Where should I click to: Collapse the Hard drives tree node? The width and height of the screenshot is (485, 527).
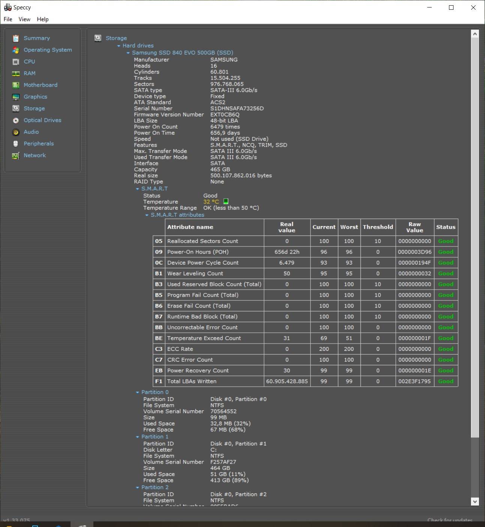click(x=119, y=46)
